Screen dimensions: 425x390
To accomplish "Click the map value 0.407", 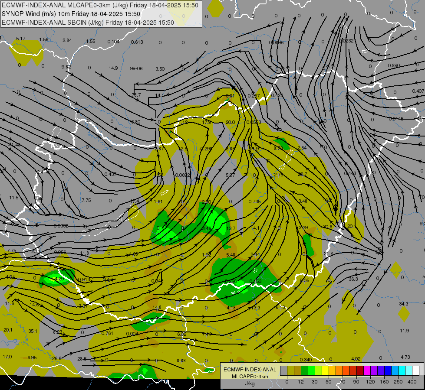I will [x=418, y=91].
